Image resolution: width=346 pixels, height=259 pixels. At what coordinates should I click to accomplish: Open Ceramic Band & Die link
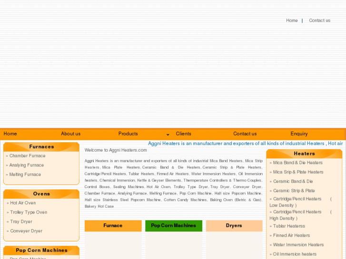point(293,182)
